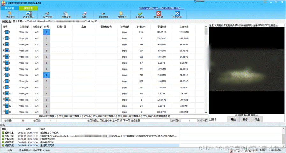286x153 pixels.
Task: Click the 保存快照 camera icon
Action: coord(47,13)
